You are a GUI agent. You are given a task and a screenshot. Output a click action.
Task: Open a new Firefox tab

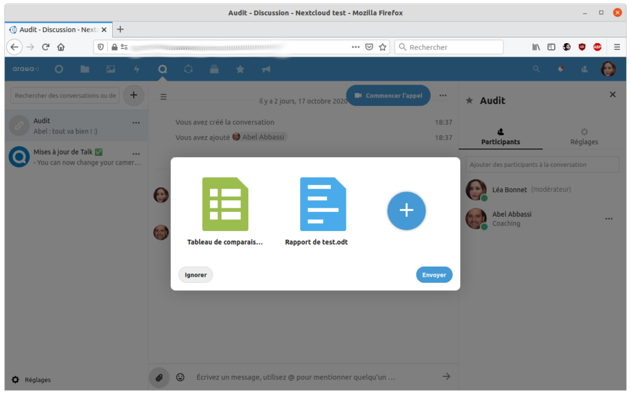pos(120,30)
